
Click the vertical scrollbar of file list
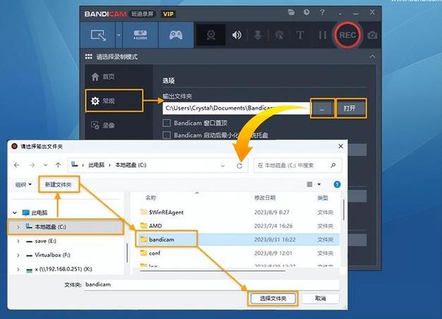click(343, 210)
